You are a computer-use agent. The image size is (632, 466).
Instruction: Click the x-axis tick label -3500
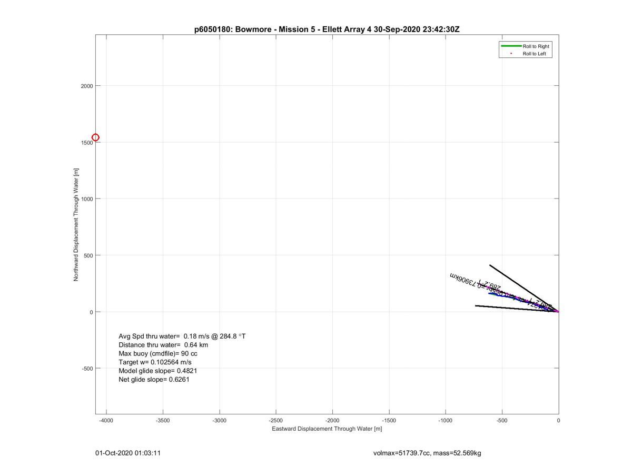(163, 421)
